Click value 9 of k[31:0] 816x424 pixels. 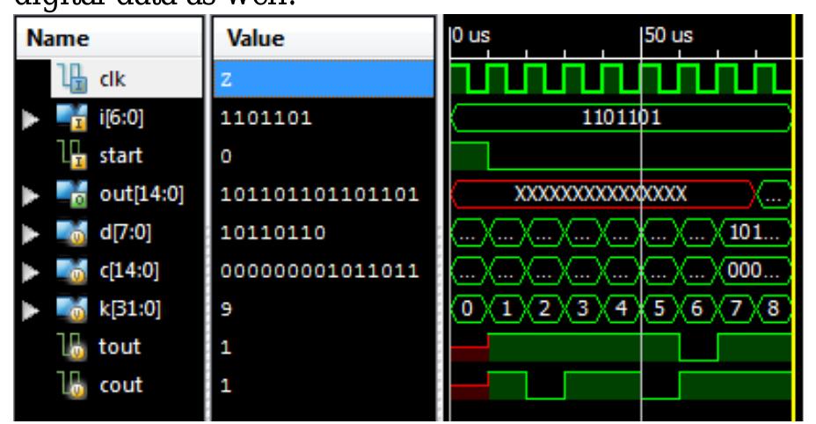point(226,310)
